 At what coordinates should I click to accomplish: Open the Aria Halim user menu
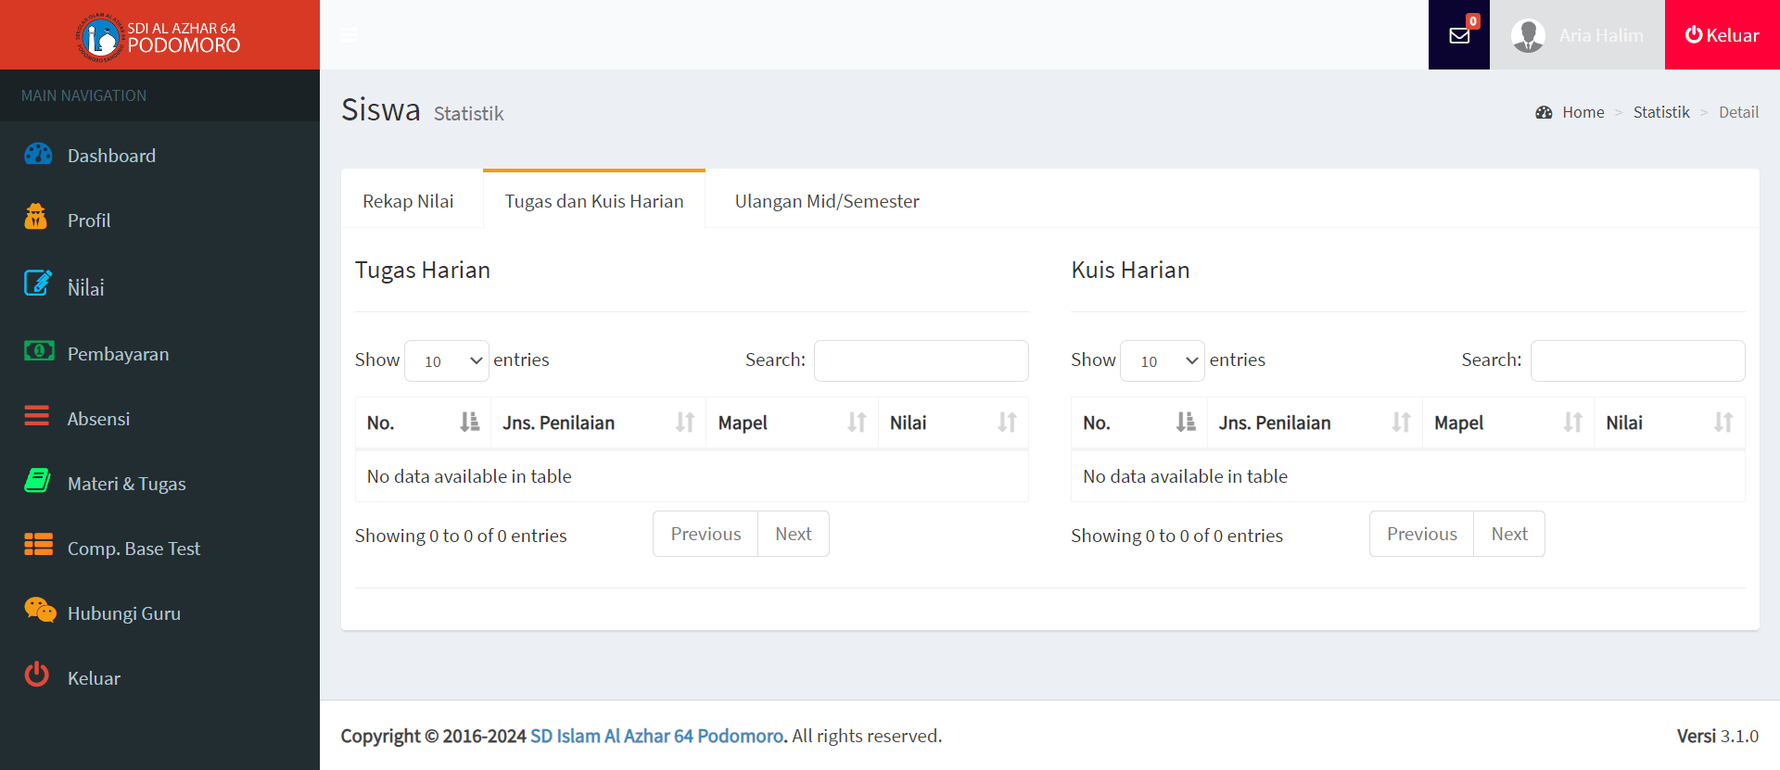coord(1577,35)
